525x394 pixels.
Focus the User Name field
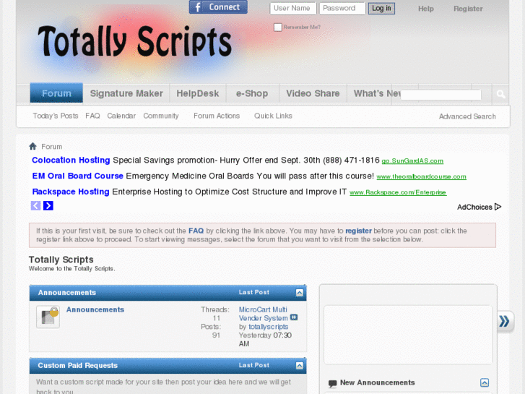point(293,9)
